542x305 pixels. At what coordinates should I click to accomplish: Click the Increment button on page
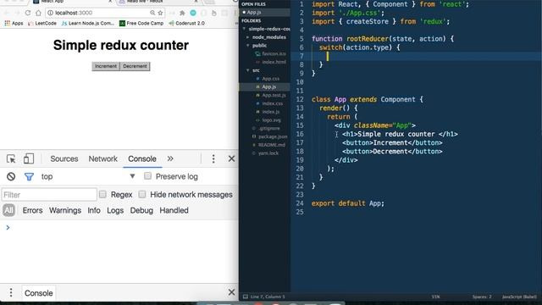tap(106, 66)
